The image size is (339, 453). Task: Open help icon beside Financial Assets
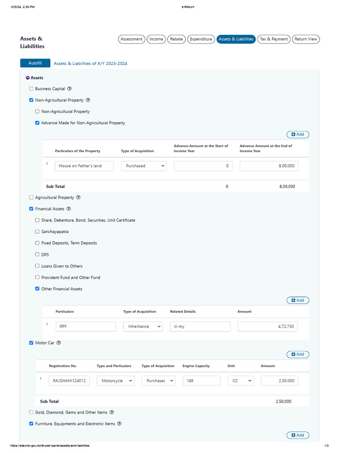tap(68, 209)
